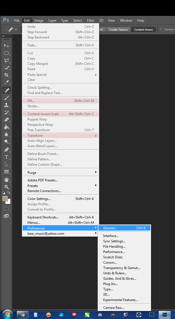Change the screen mode icon
Viewport: 175px width, 319px height.
click(x=6, y=216)
